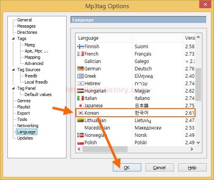This screenshot has height=180, width=214.
Task: Open the Directories options page
Action: pos(27,32)
